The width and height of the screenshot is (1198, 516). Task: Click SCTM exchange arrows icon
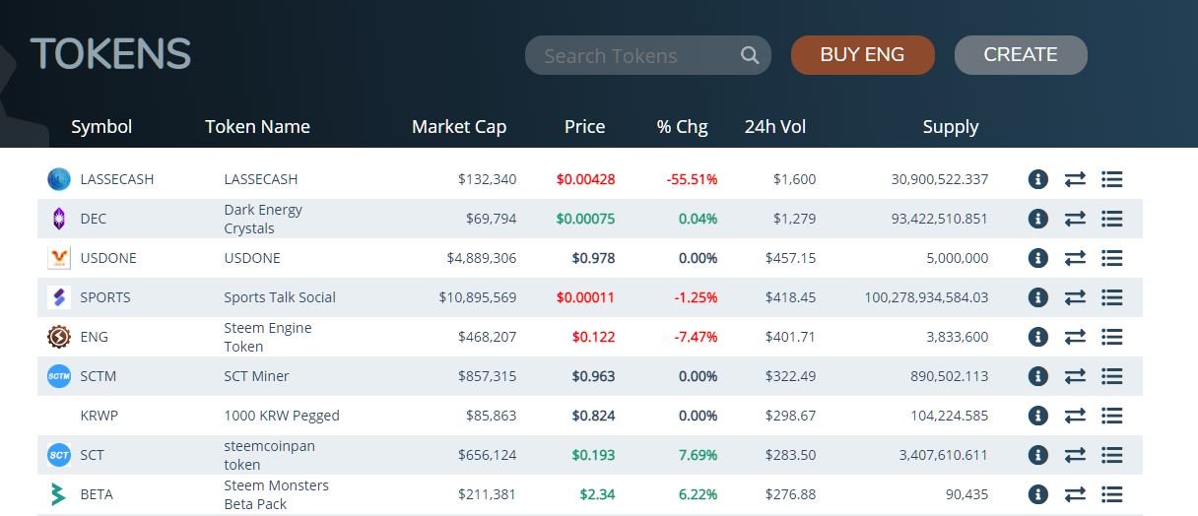click(1075, 376)
